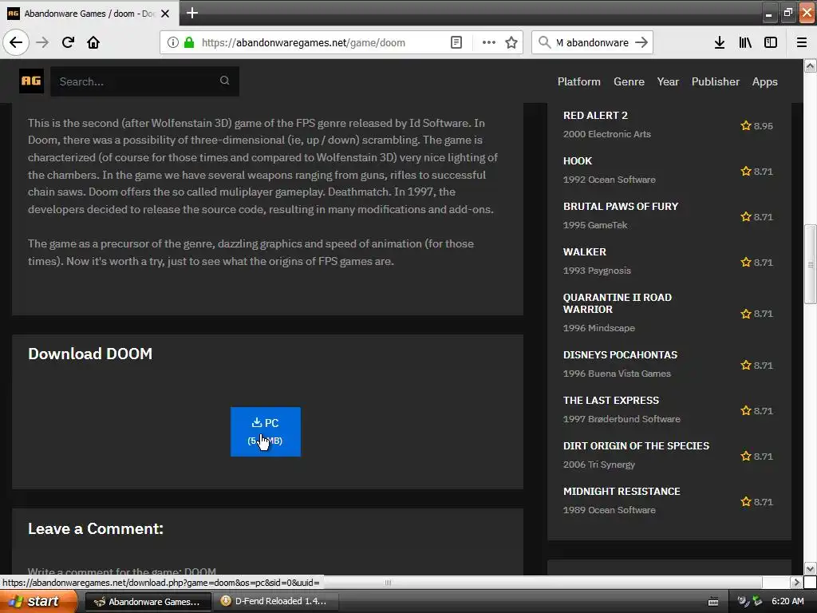
Task: Show site information icon in address bar
Action: click(x=172, y=42)
